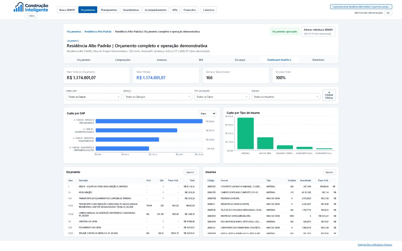This screenshot has width=402, height=251.
Task: Select the CIMENTO PORTLAND COMPOSTO CP II-32 row
Action: (x=271, y=192)
